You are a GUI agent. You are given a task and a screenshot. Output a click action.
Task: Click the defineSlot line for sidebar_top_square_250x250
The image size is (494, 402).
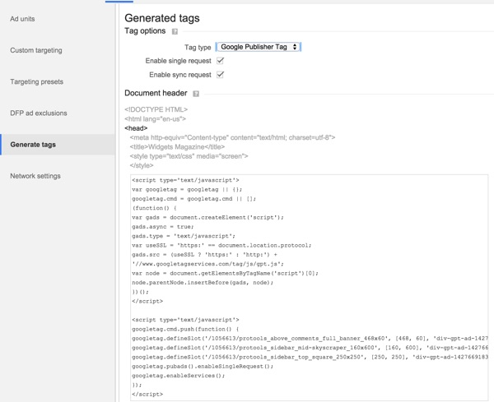click(310, 357)
